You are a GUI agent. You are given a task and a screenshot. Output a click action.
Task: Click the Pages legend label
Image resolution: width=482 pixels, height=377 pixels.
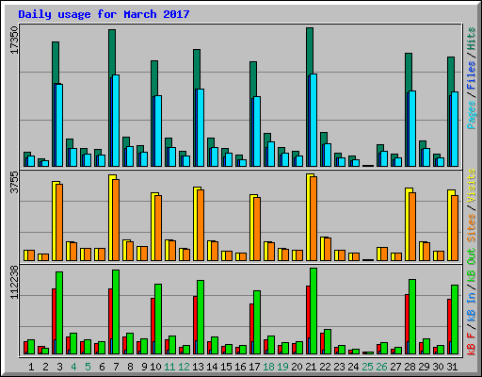472,115
